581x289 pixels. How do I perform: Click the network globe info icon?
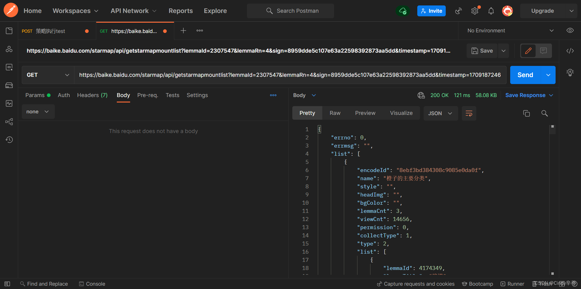(421, 95)
